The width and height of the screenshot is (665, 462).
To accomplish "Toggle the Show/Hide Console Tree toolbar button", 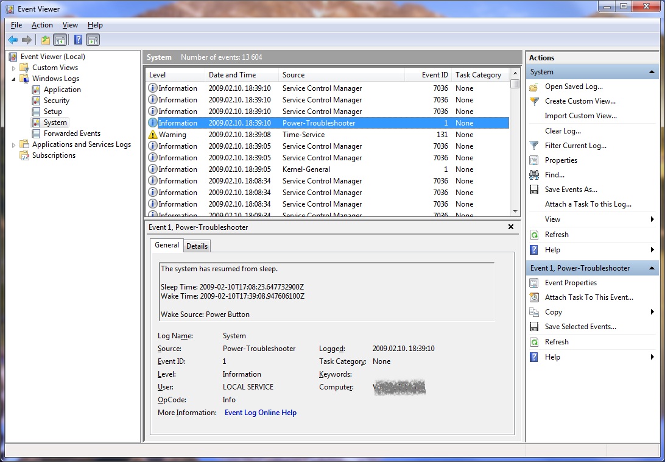I will 60,40.
